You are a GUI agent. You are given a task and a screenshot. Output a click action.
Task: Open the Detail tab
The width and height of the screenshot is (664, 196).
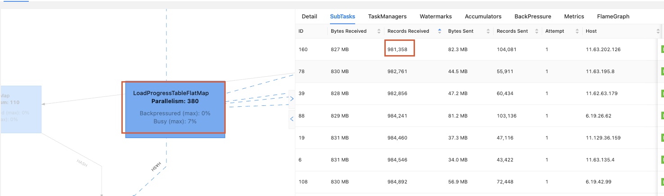tap(309, 16)
